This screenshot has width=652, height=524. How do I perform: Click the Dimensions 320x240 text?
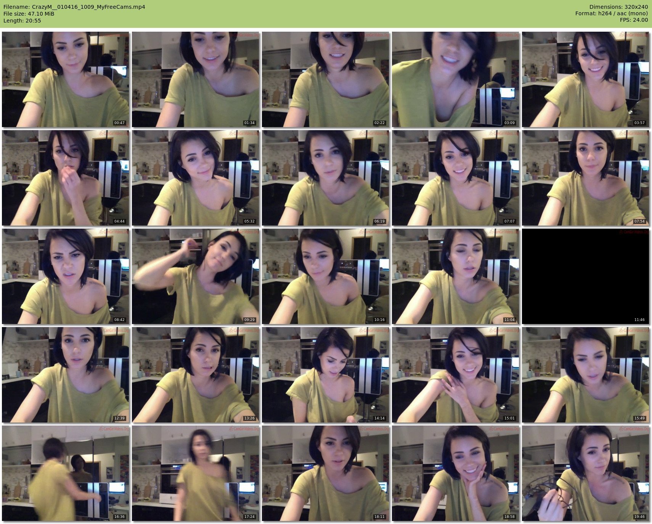click(x=618, y=7)
